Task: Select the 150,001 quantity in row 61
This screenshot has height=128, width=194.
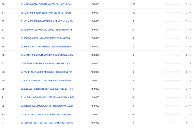Action: click(x=95, y=13)
